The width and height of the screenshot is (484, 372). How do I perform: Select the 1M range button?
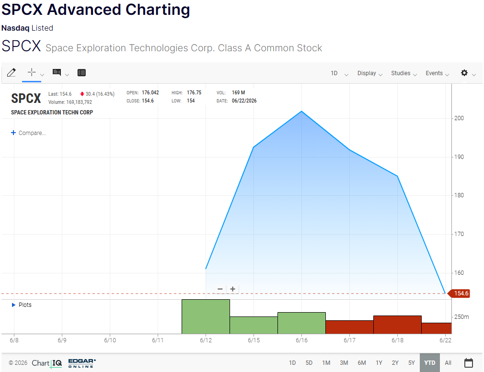[x=326, y=363]
